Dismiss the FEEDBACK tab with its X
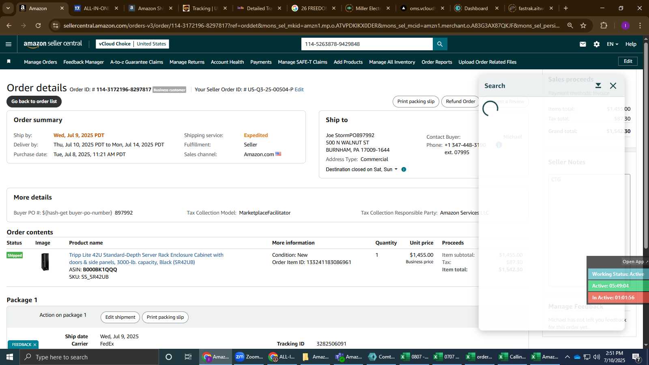The height and width of the screenshot is (365, 649). pos(35,345)
